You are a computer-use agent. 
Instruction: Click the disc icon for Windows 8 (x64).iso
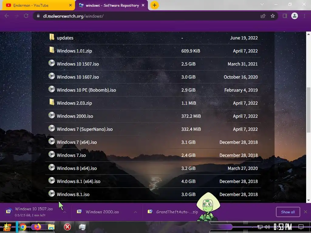point(52,167)
